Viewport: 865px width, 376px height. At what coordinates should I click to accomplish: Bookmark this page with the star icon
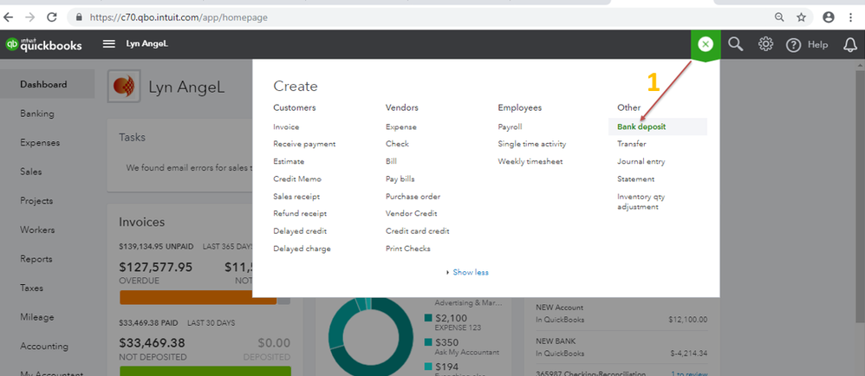click(801, 17)
